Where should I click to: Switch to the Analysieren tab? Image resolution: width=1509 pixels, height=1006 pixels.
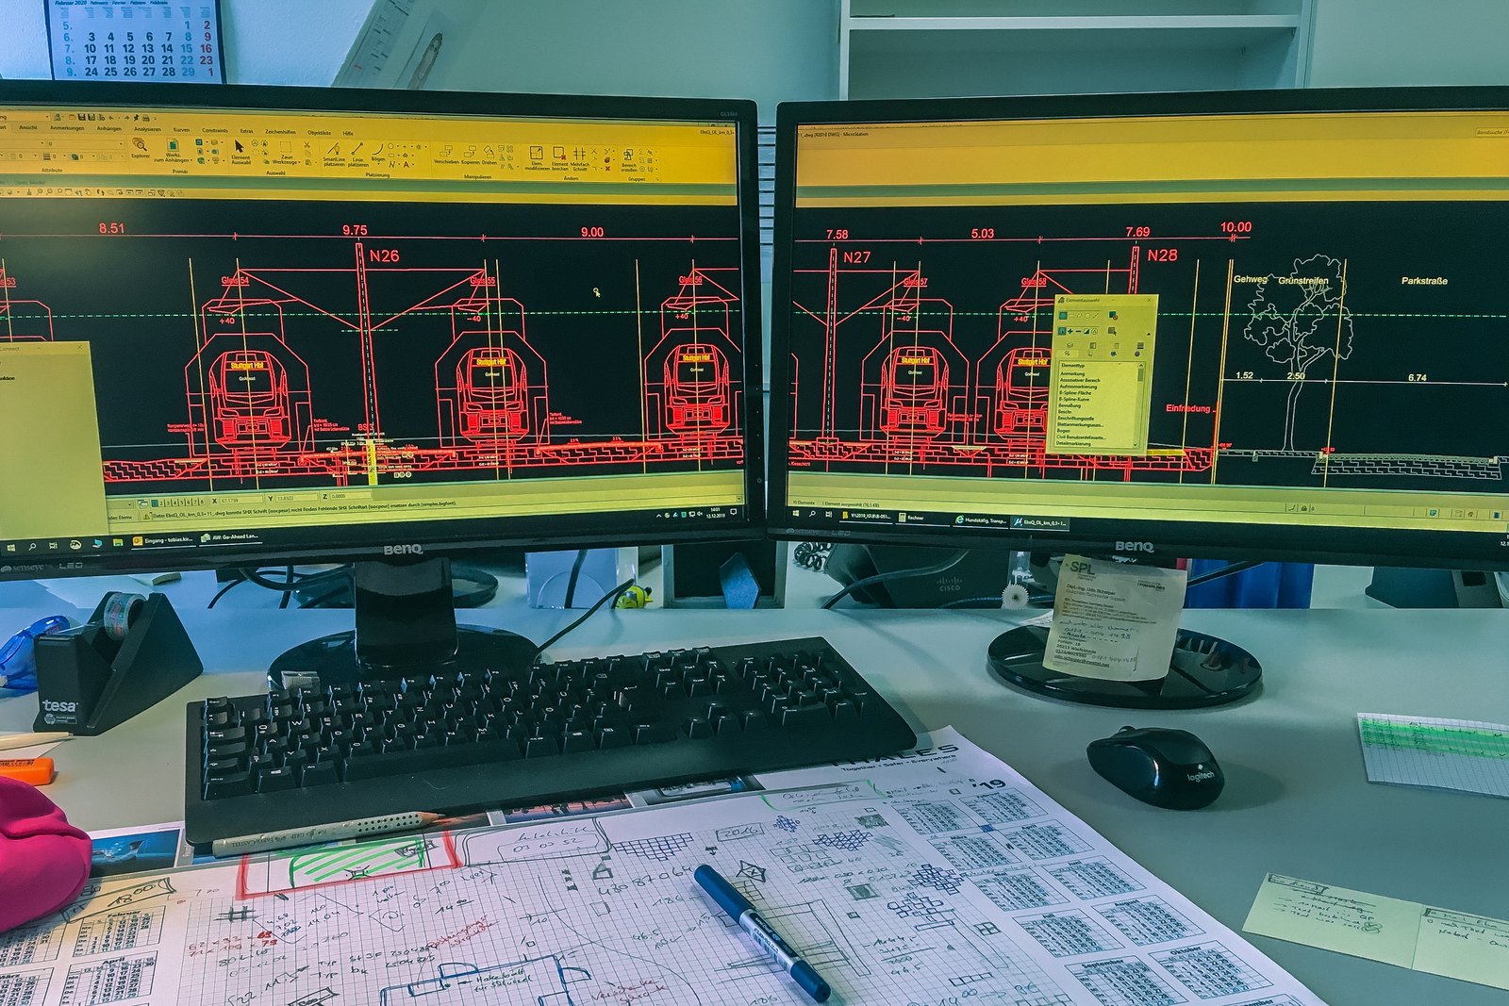[x=147, y=129]
